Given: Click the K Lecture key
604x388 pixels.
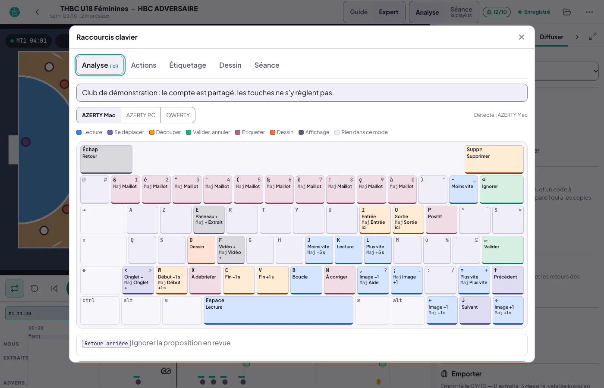Looking at the screenshot, I should [x=348, y=250].
